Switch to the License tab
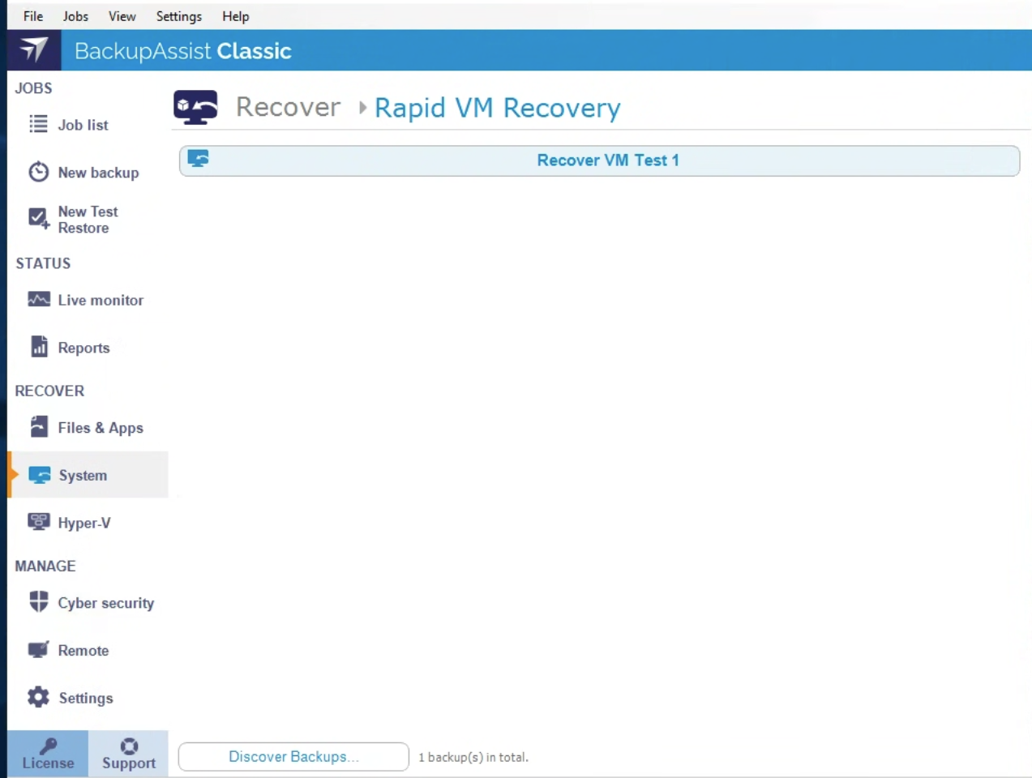The image size is (1032, 778). [48, 754]
